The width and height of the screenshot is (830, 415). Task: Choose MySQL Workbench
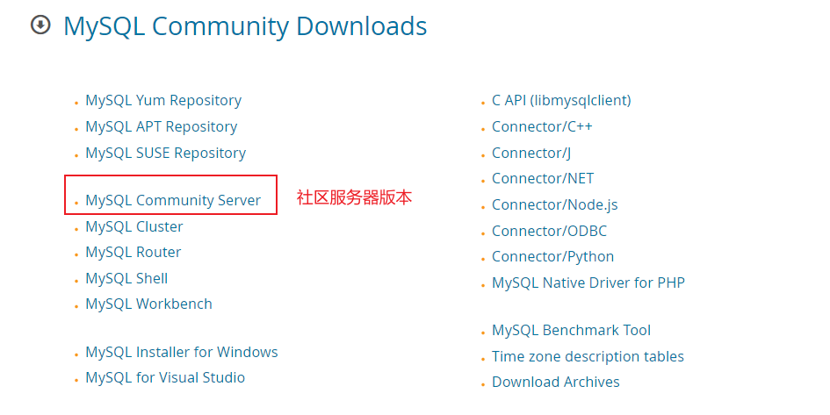148,304
